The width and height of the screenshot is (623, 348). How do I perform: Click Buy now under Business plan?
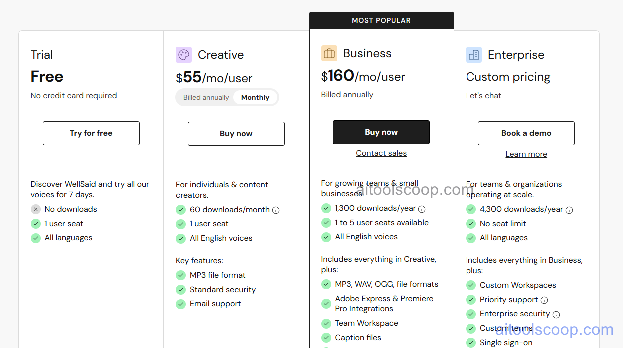click(381, 132)
